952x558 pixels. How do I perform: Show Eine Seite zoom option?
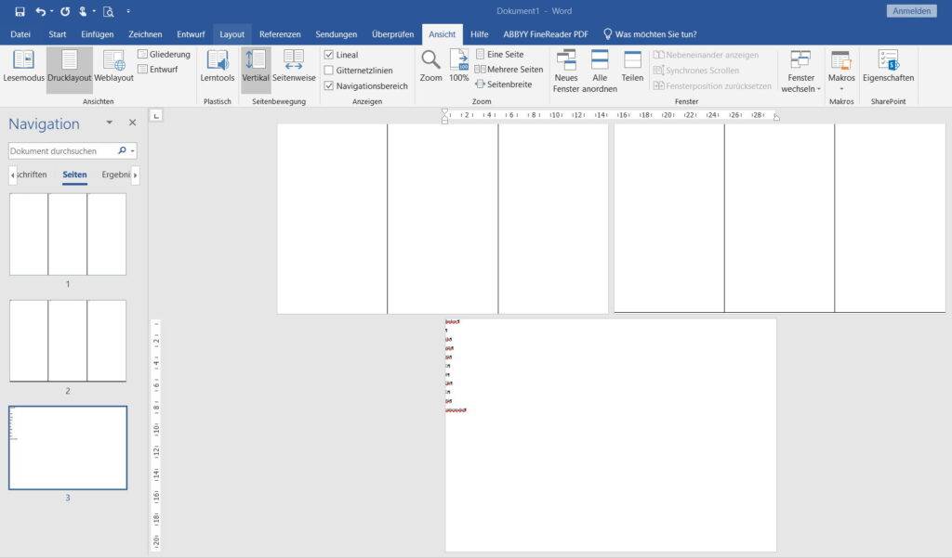499,54
